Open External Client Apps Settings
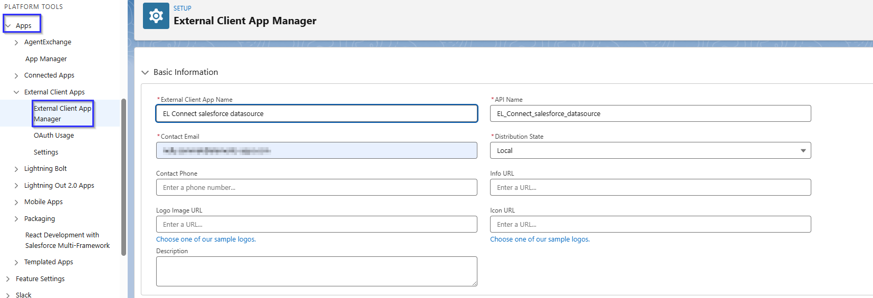Screen dimensions: 873x298 click(46, 152)
